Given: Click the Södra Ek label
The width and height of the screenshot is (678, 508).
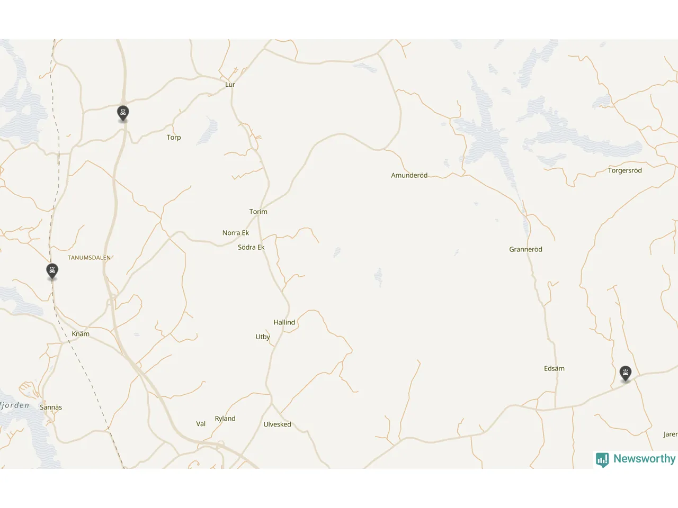Looking at the screenshot, I should [x=251, y=247].
